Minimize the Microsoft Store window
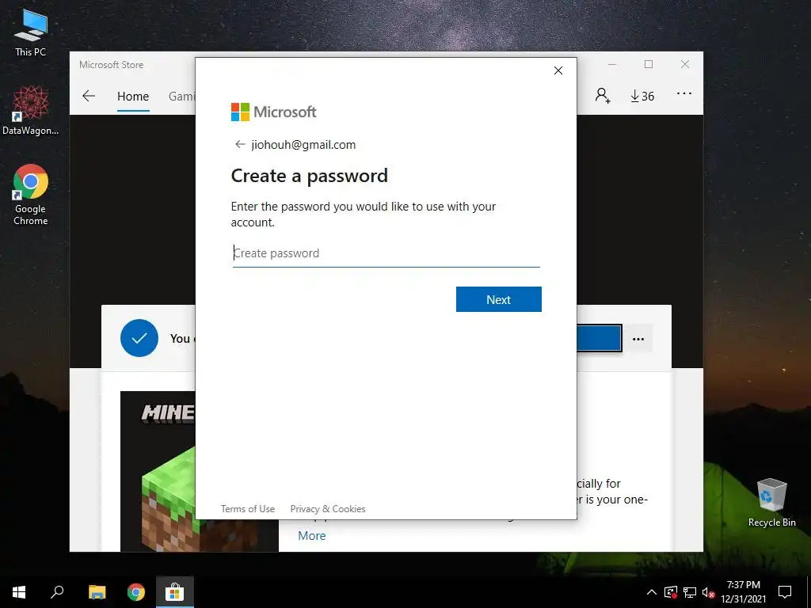Image resolution: width=811 pixels, height=608 pixels. (x=612, y=65)
